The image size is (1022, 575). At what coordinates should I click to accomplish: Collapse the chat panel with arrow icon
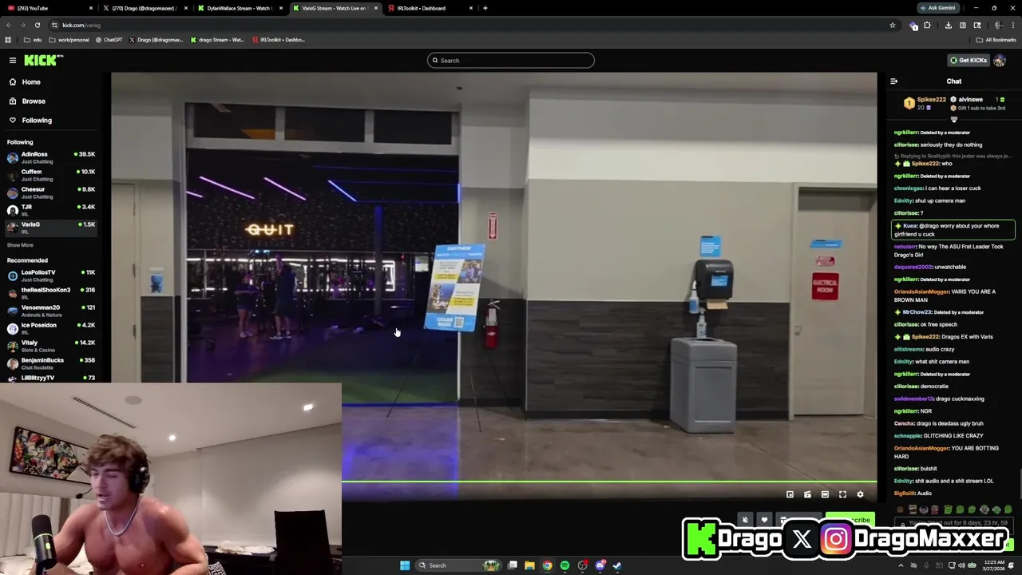(893, 81)
